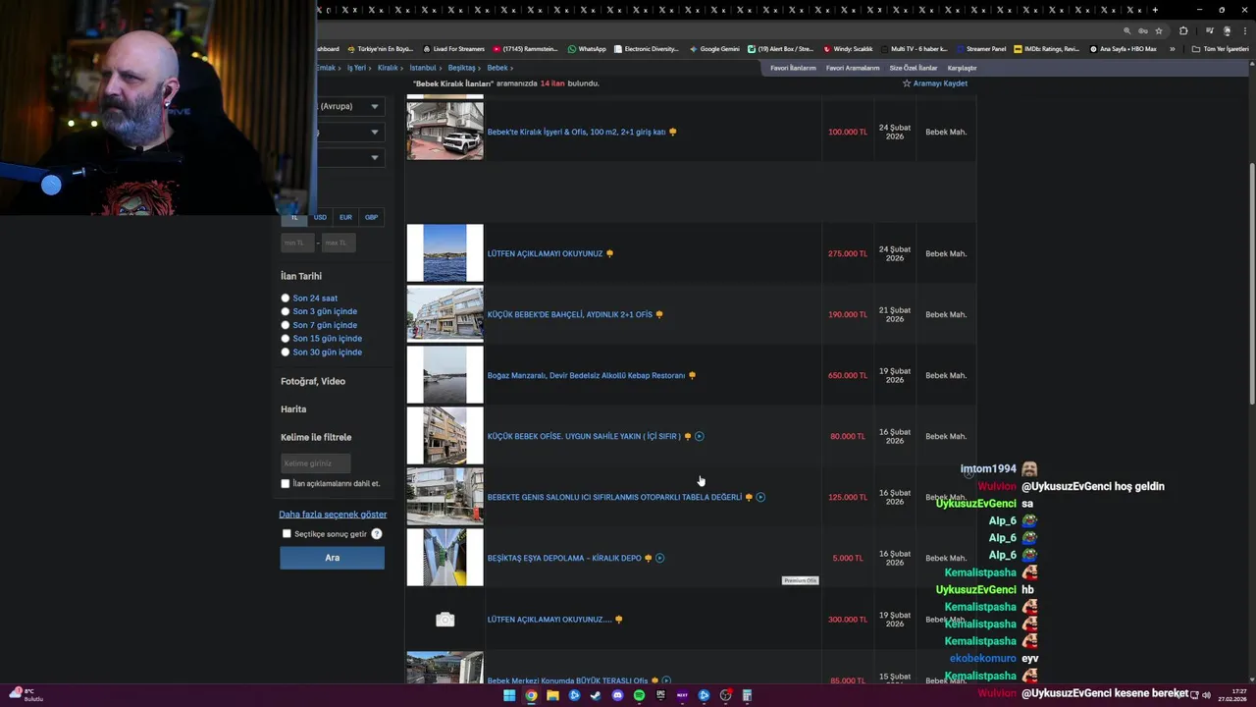Open the Favori Aramalarım menu

coord(853,68)
